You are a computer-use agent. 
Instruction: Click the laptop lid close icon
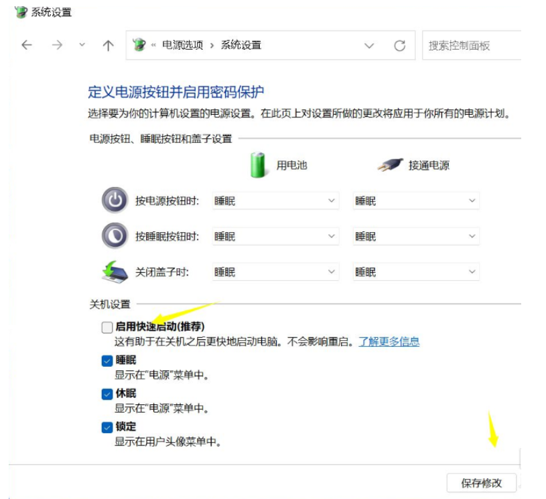click(x=115, y=272)
